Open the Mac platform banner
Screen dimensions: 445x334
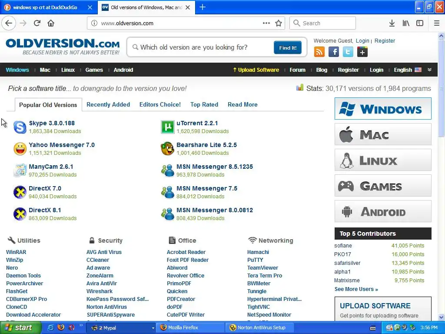(383, 134)
